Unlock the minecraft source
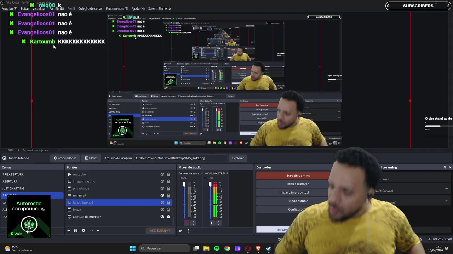 pyautogui.click(x=168, y=195)
